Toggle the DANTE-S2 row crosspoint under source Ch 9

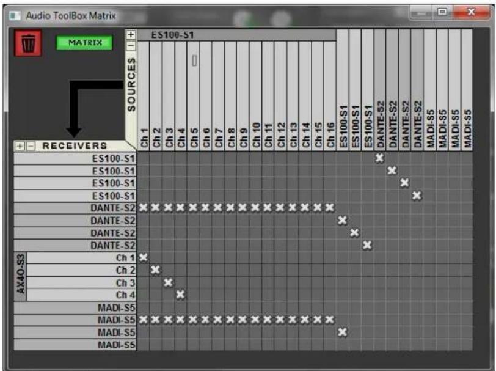(243, 208)
